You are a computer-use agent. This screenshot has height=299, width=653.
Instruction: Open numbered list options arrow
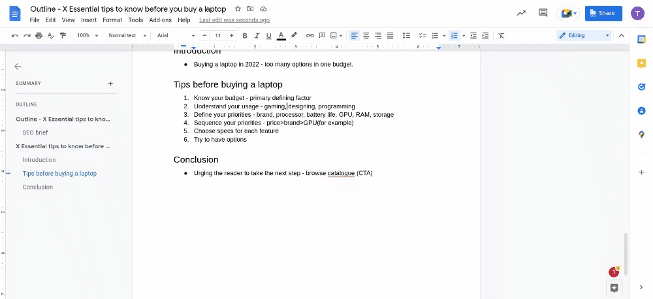coord(464,36)
